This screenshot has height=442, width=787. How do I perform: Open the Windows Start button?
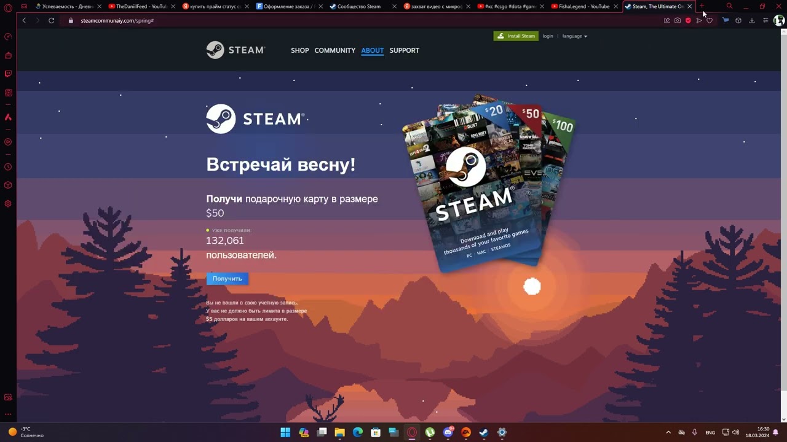(285, 432)
